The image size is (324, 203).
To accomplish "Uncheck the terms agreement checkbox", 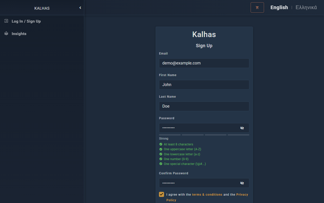I will coord(161,194).
